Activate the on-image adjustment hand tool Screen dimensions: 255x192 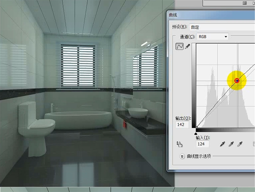click(180, 144)
